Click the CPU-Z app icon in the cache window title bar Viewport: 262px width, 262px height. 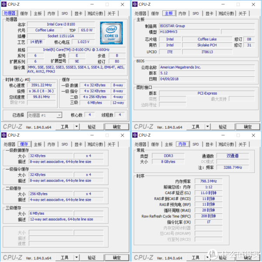[x=4, y=135]
